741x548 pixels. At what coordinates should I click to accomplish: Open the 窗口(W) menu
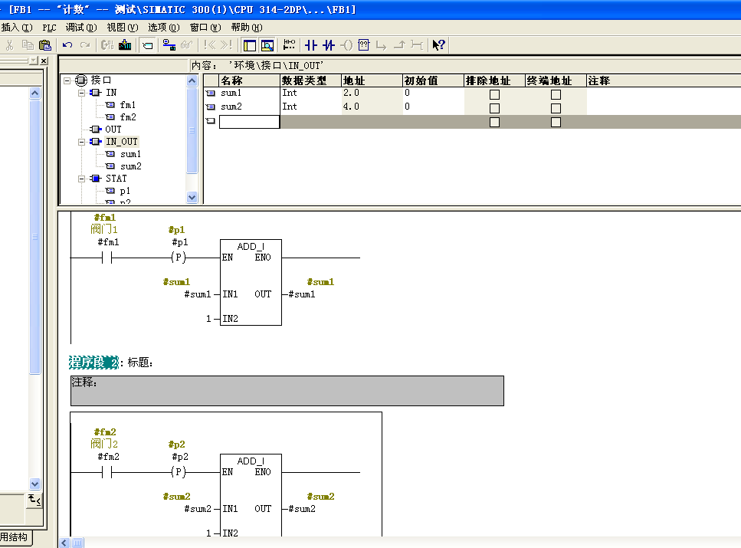(x=205, y=28)
